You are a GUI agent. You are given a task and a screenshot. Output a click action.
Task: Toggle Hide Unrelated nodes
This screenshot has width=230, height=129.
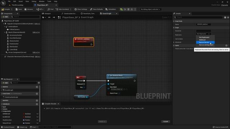pyautogui.click(x=62, y=9)
